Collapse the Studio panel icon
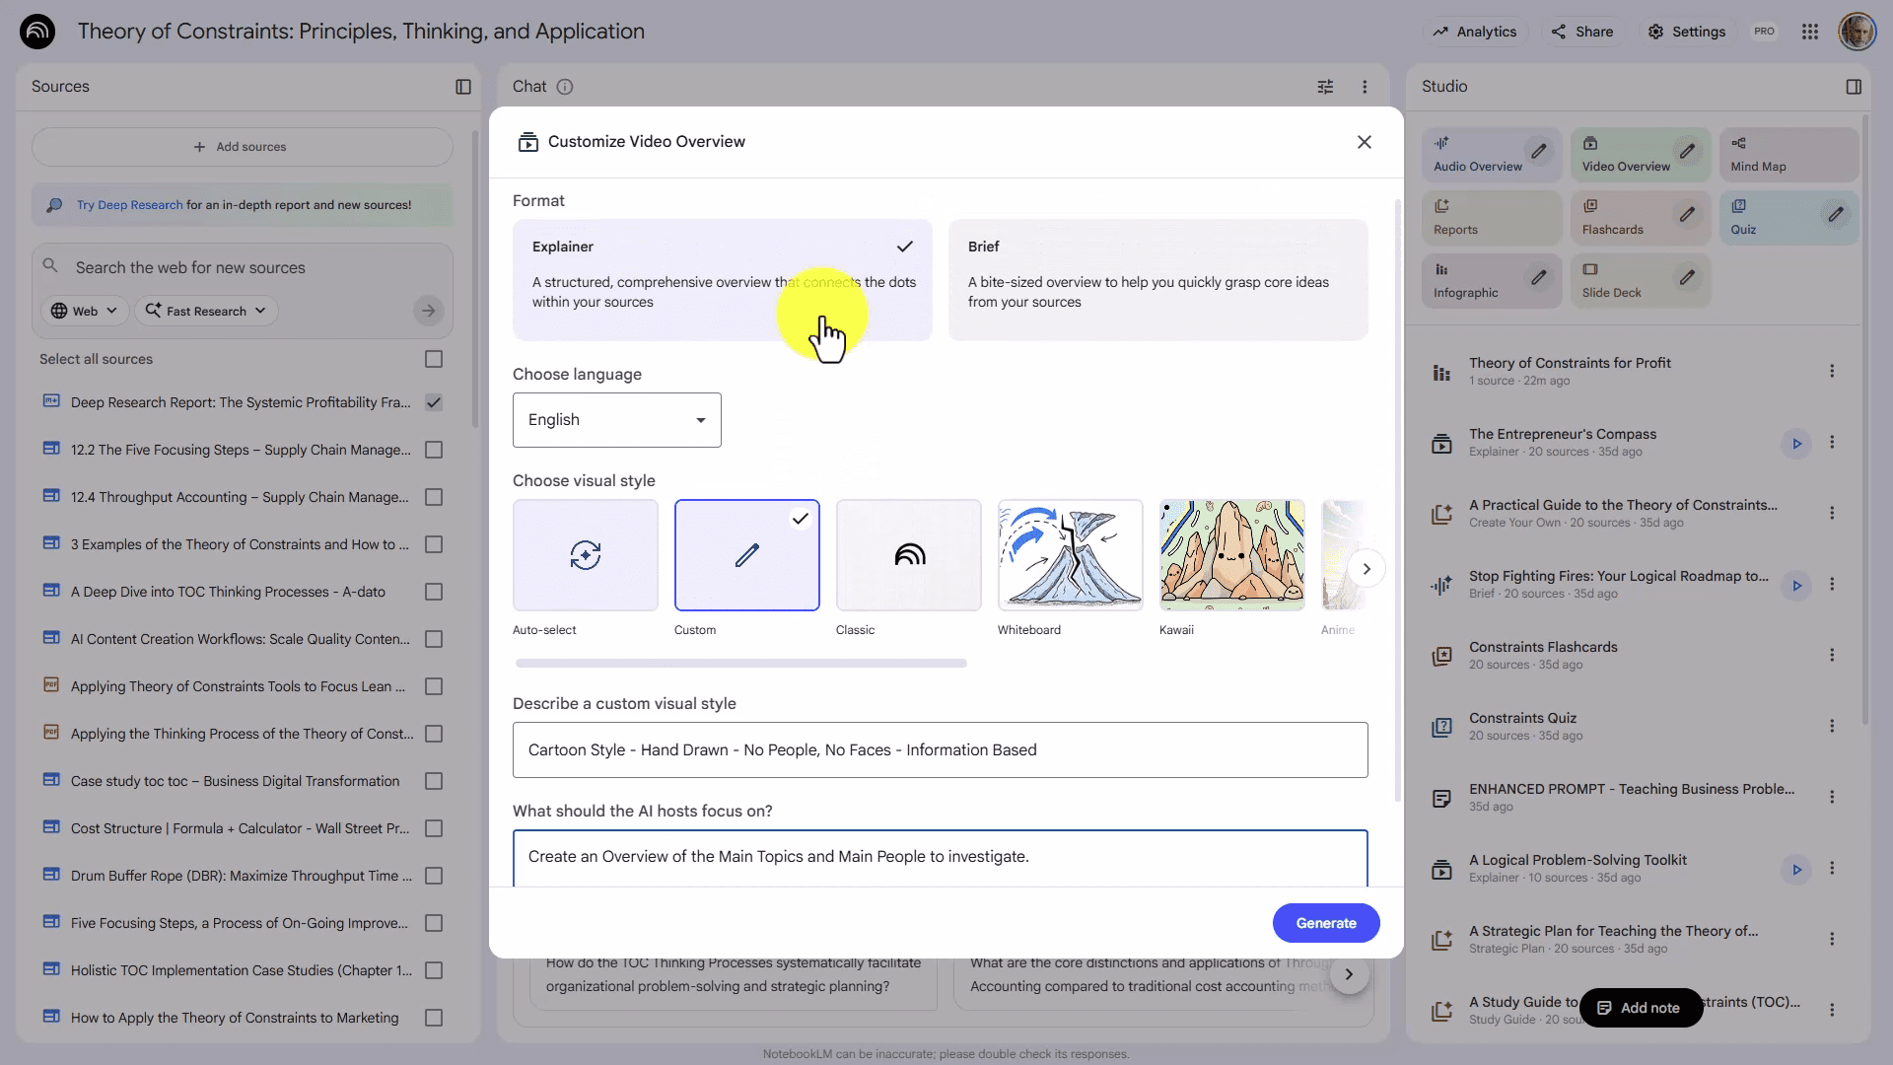The width and height of the screenshot is (1893, 1065). coord(1854,87)
